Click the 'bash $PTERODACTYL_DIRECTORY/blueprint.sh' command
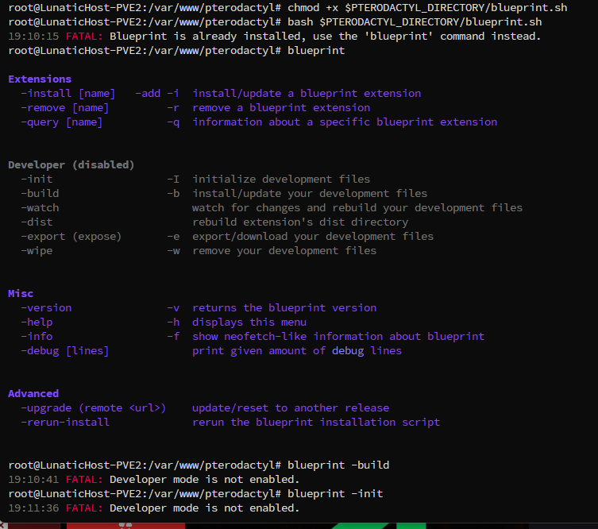This screenshot has height=529, width=598. (x=415, y=22)
